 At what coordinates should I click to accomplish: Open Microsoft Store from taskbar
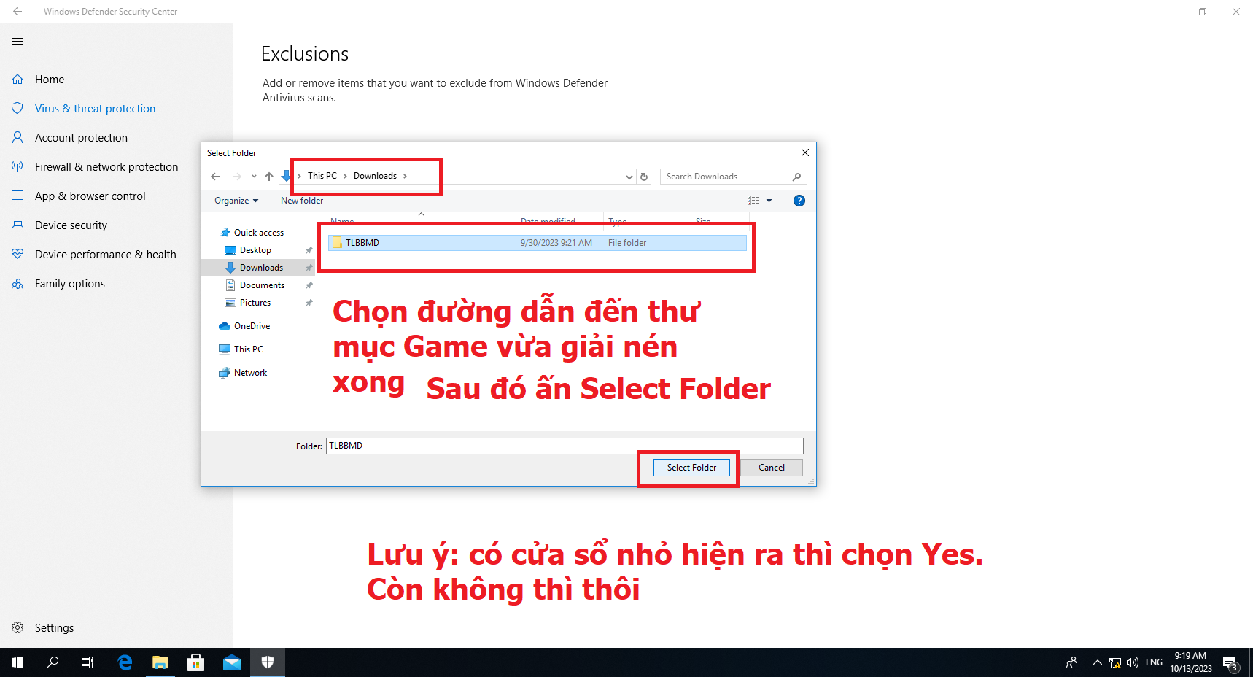click(195, 662)
